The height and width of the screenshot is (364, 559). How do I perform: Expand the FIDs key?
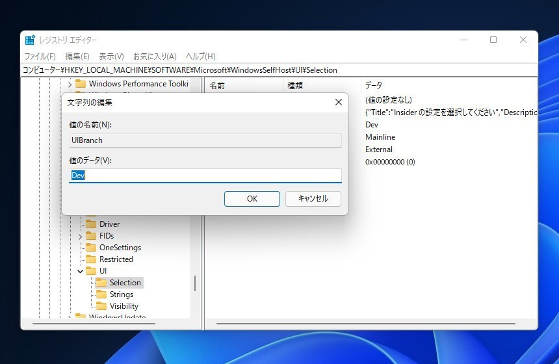80,236
